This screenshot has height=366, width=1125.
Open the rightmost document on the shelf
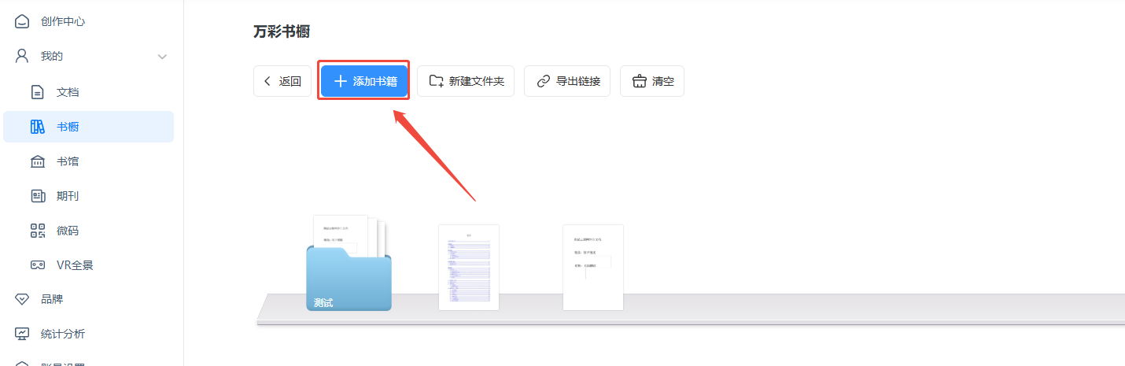pos(593,268)
